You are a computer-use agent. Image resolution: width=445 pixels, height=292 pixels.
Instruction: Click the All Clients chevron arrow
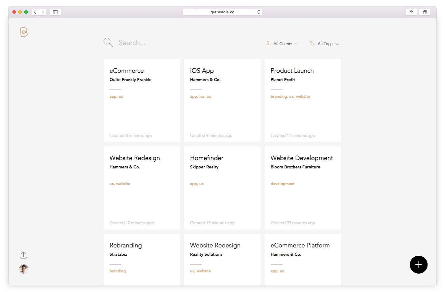(x=296, y=44)
